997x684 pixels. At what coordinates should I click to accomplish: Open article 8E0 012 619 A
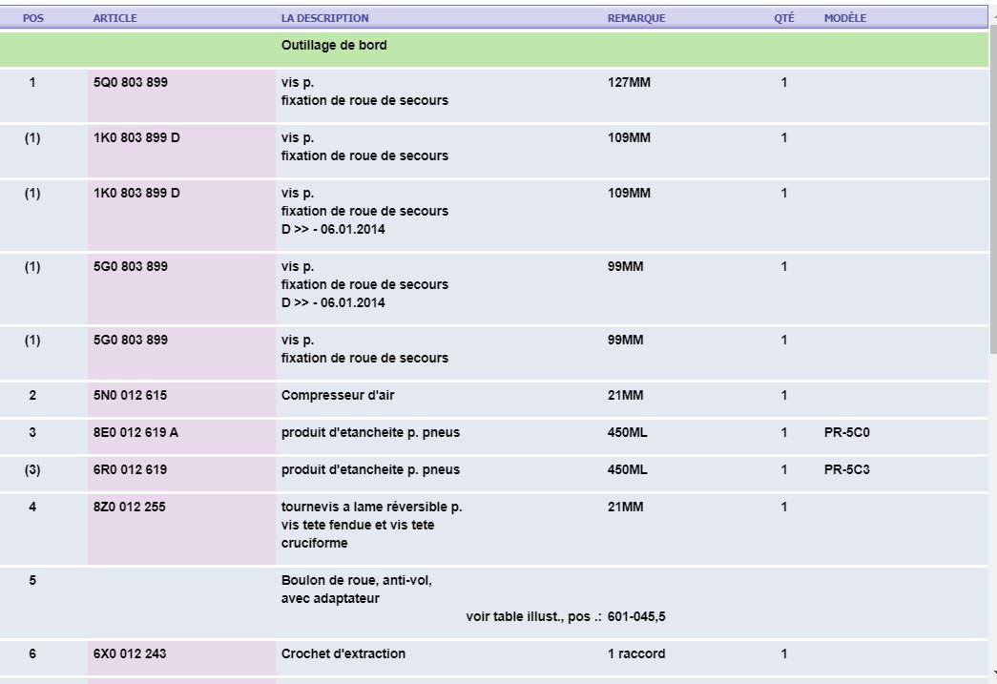pyautogui.click(x=135, y=432)
